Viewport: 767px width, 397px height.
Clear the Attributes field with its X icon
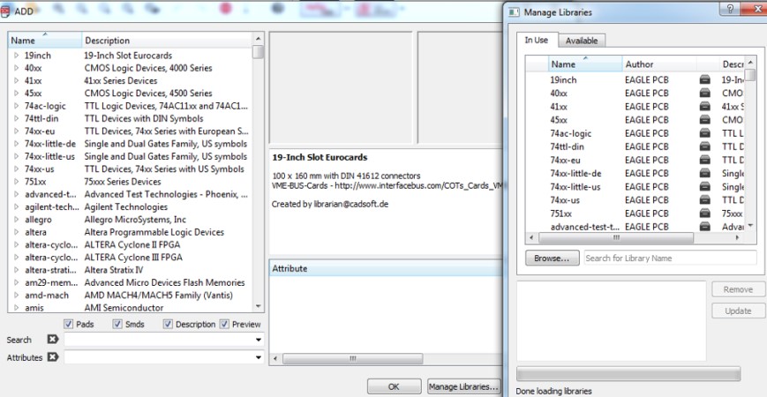click(x=53, y=357)
